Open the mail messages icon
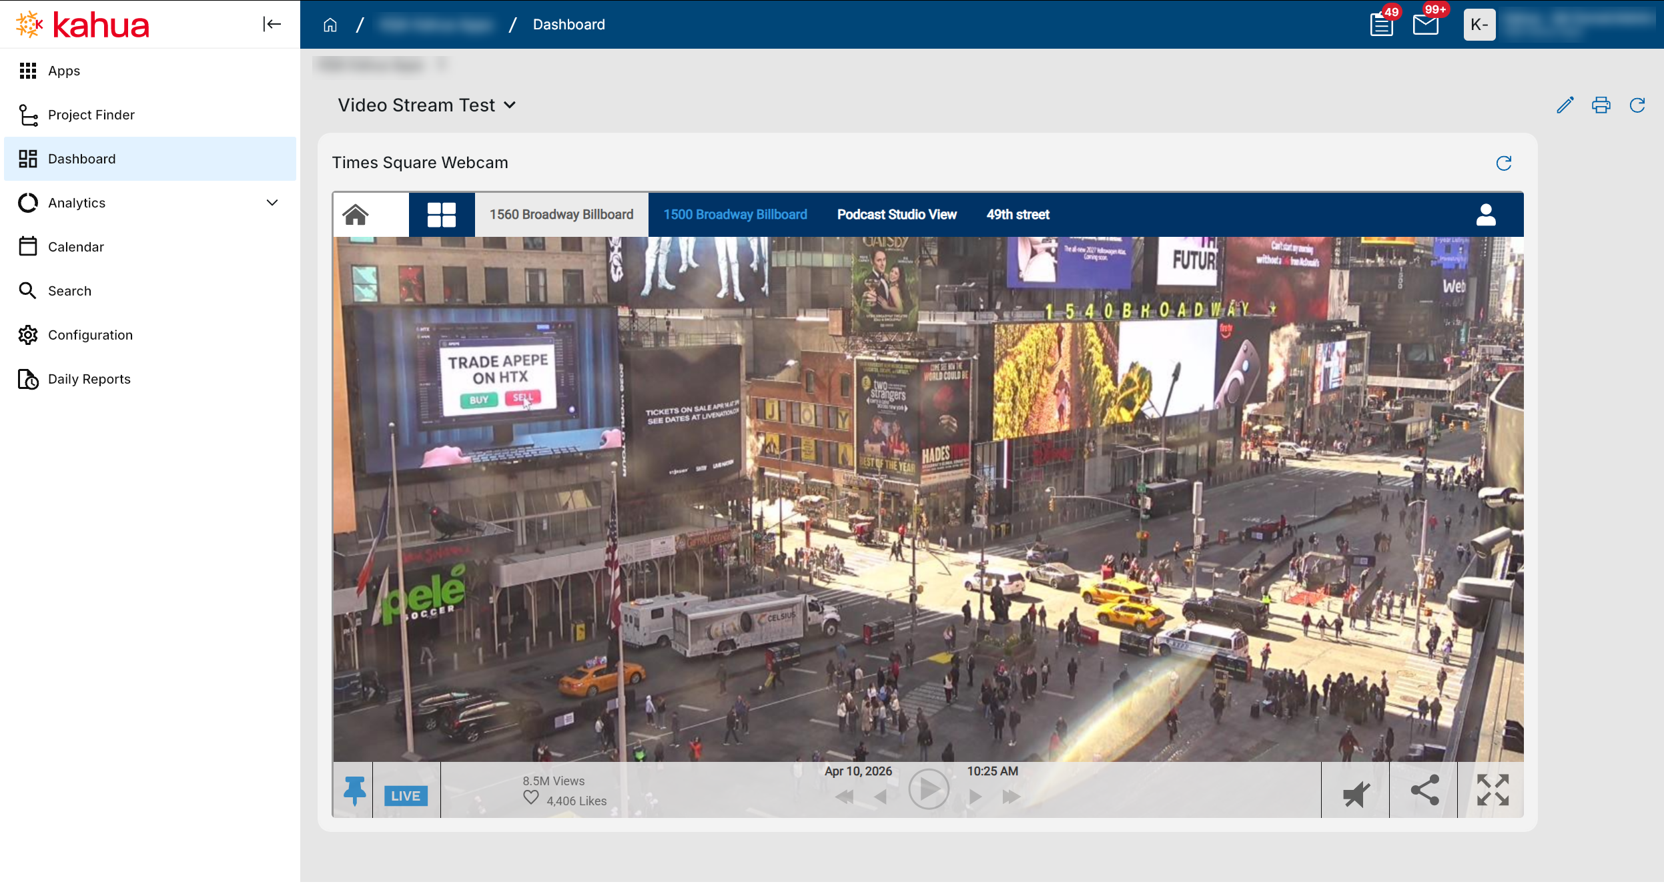 (1425, 25)
